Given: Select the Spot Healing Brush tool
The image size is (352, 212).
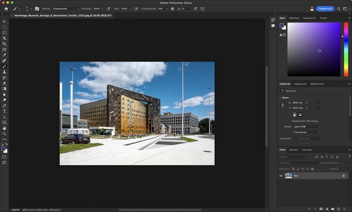Looking at the screenshot, I should click(4, 61).
